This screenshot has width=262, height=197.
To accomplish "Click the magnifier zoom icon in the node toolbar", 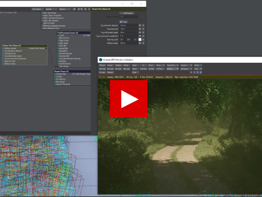I will tap(82, 9).
